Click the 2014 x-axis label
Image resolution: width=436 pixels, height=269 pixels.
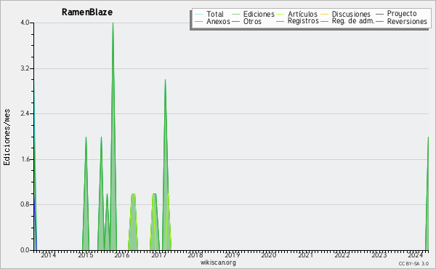pos(49,255)
